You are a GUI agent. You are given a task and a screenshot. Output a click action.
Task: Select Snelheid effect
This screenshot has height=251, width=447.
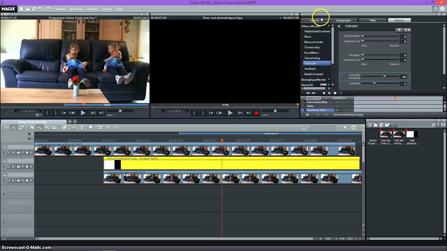click(310, 69)
